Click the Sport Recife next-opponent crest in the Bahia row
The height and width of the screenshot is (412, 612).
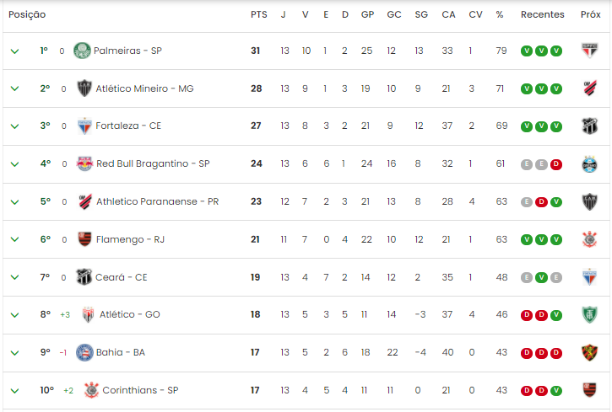pos(590,352)
